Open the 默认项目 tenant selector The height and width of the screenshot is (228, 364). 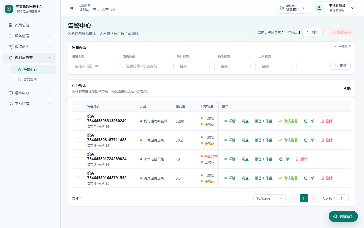292,8
